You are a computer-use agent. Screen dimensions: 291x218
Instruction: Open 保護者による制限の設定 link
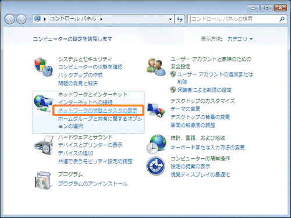pos(204,90)
